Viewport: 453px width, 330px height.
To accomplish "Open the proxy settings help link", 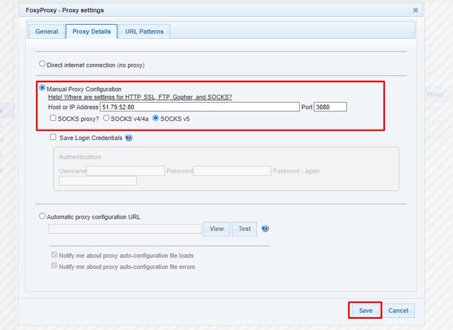I will coord(140,97).
